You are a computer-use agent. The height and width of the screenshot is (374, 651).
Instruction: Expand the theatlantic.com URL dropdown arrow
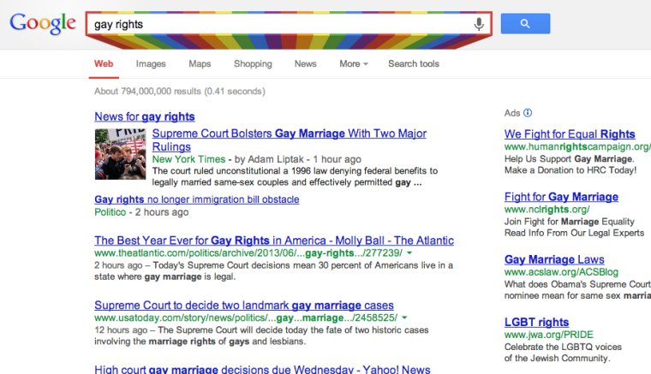click(x=409, y=253)
